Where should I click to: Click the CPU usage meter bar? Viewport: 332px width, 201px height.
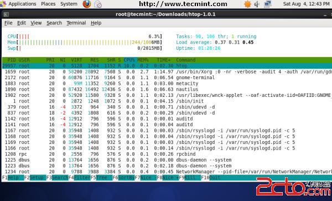[x=85, y=37]
